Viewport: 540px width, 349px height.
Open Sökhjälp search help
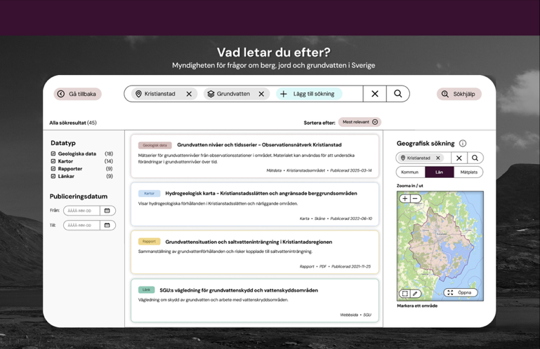coord(459,94)
